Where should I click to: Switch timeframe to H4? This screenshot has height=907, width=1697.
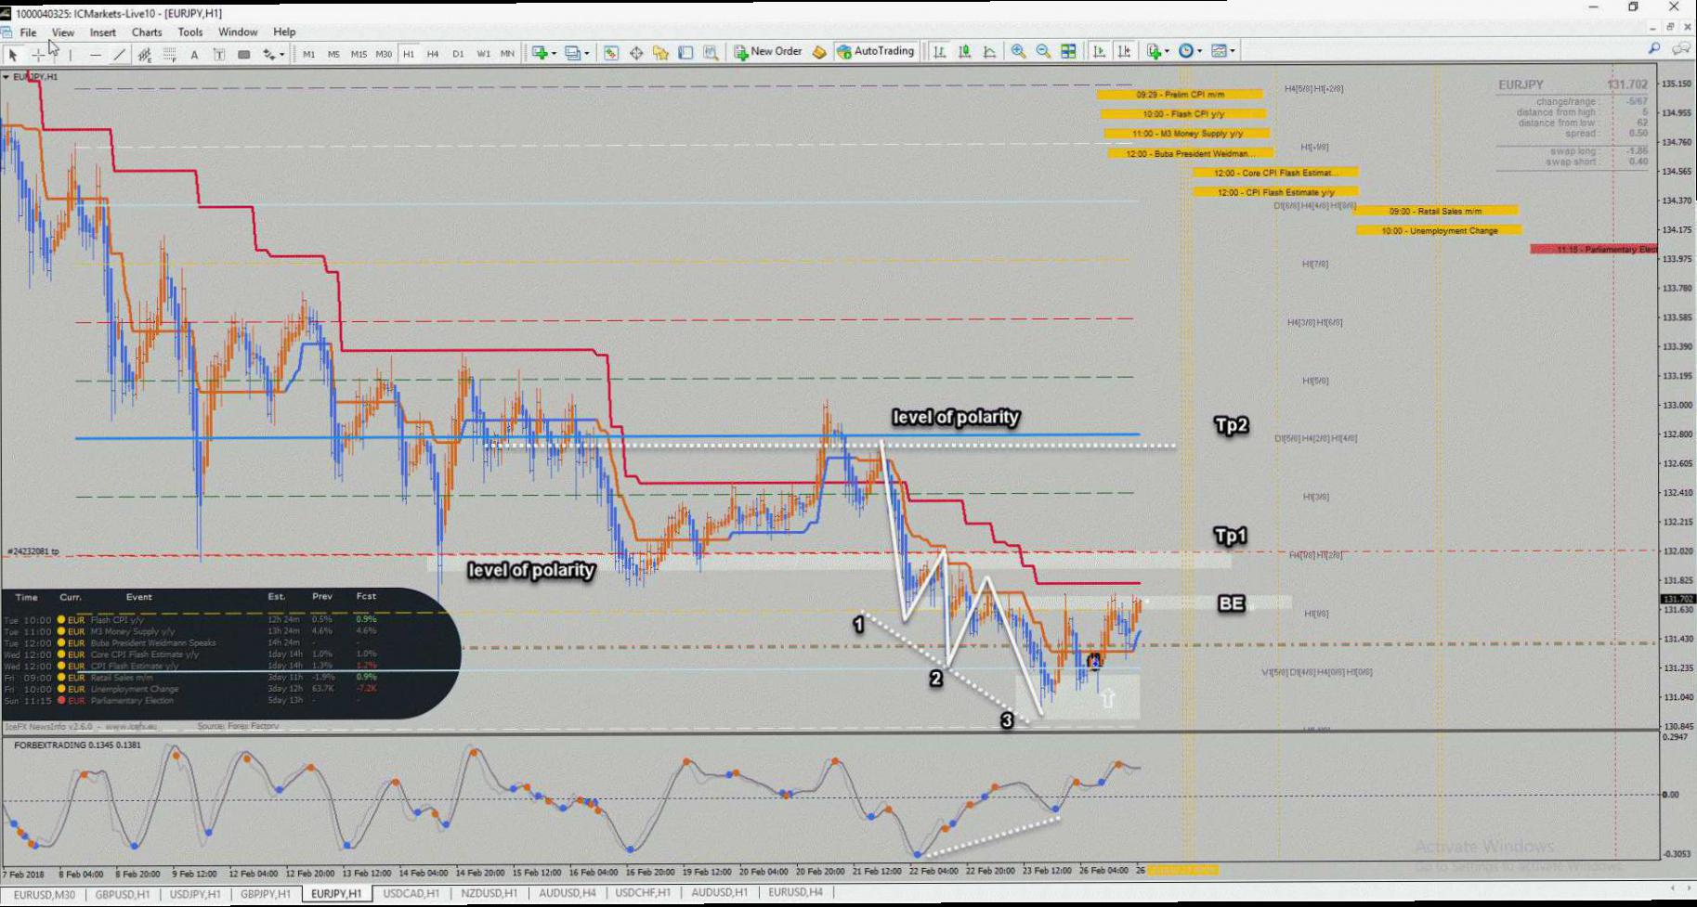coord(433,55)
